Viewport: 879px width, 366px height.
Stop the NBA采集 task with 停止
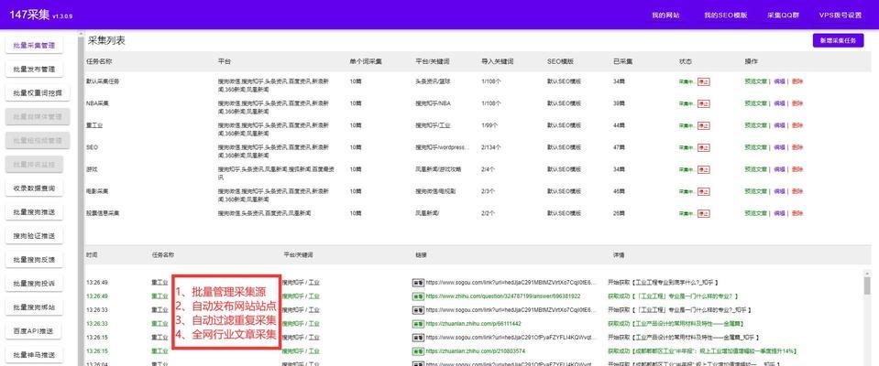pos(704,103)
